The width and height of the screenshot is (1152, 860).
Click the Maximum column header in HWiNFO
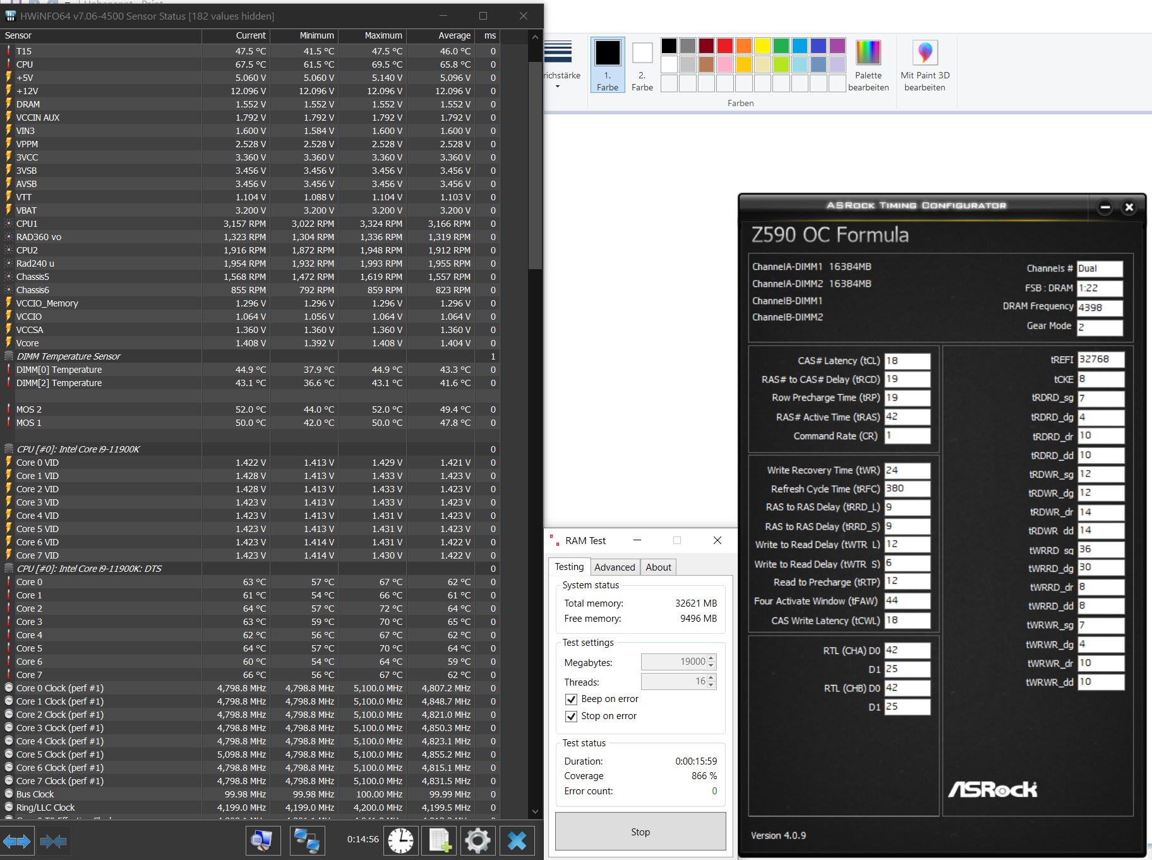pyautogui.click(x=372, y=36)
